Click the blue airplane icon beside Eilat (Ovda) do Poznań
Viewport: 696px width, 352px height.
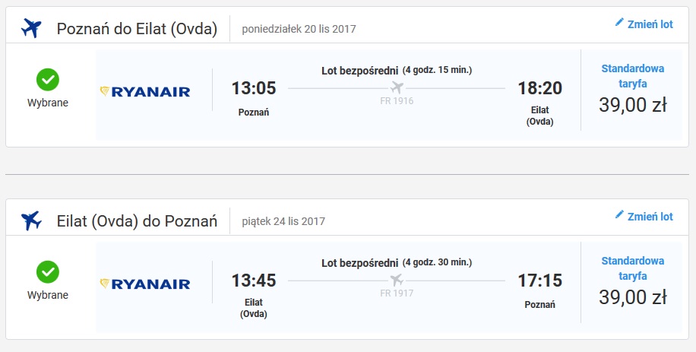pyautogui.click(x=31, y=220)
